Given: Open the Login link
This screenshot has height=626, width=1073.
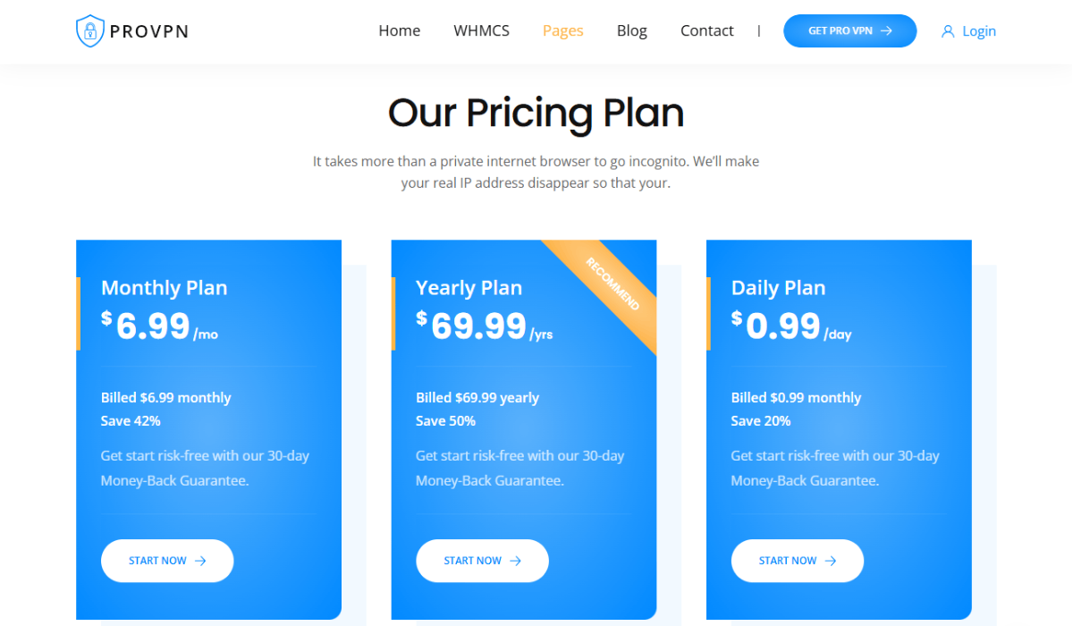Looking at the screenshot, I should click(979, 31).
